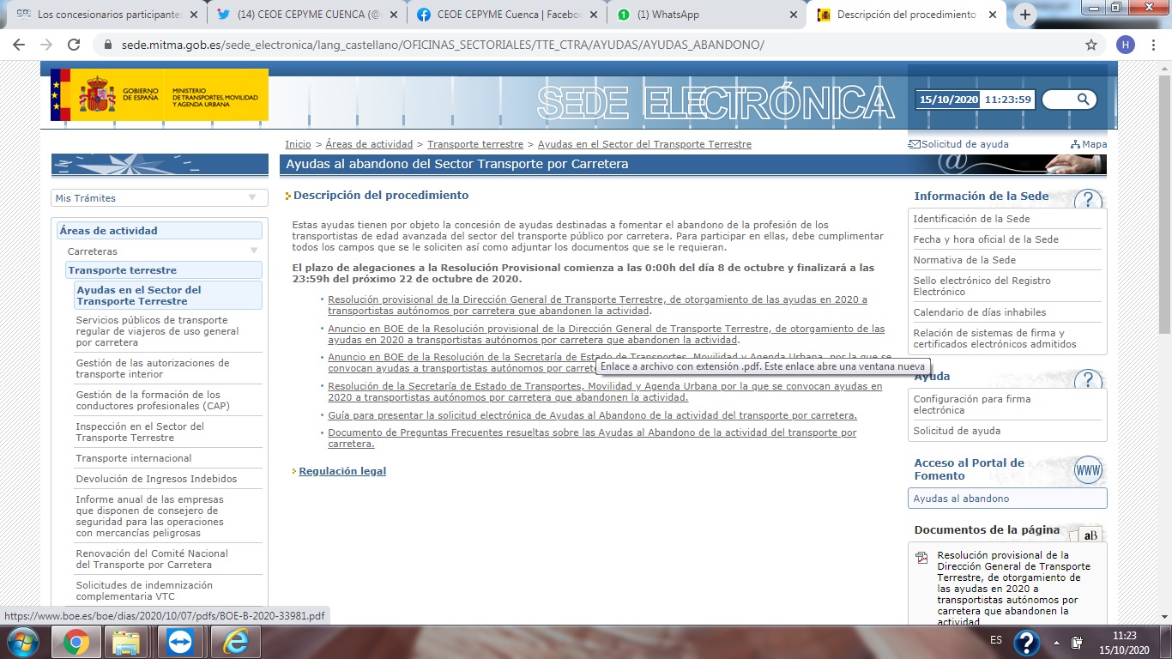The width and height of the screenshot is (1172, 659).
Task: Open the Chrome profile avatar H
Action: pyautogui.click(x=1126, y=45)
